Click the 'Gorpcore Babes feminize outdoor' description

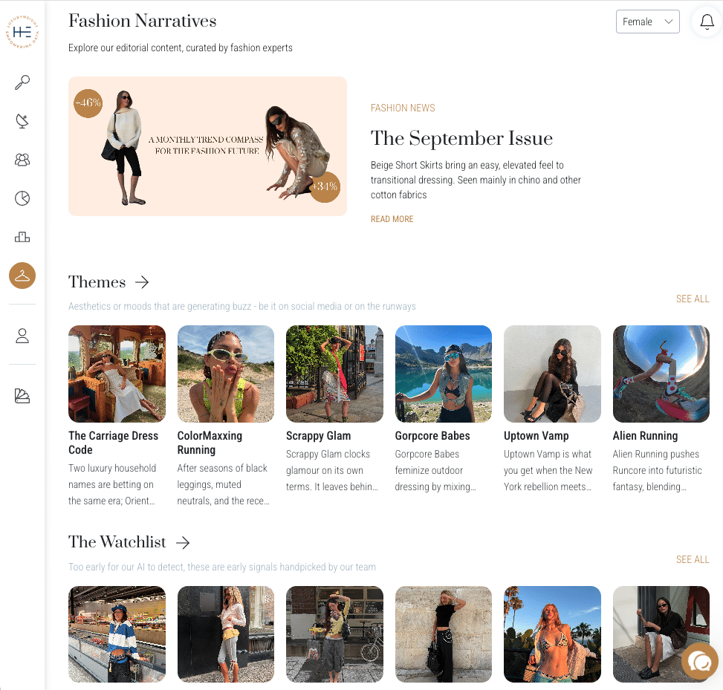tap(435, 471)
